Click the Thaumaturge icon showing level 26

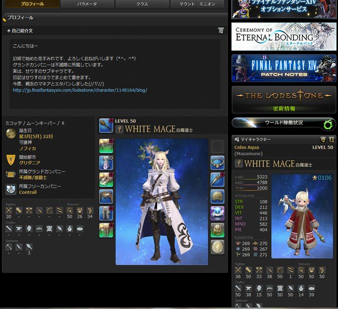(80, 210)
